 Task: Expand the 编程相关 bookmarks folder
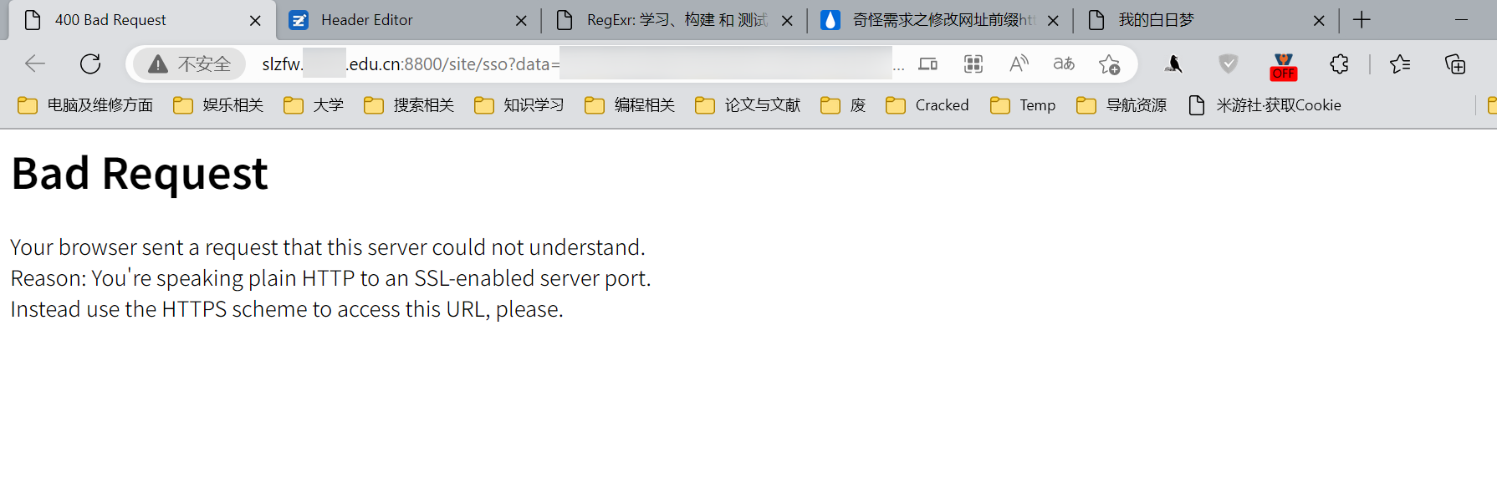(x=630, y=105)
